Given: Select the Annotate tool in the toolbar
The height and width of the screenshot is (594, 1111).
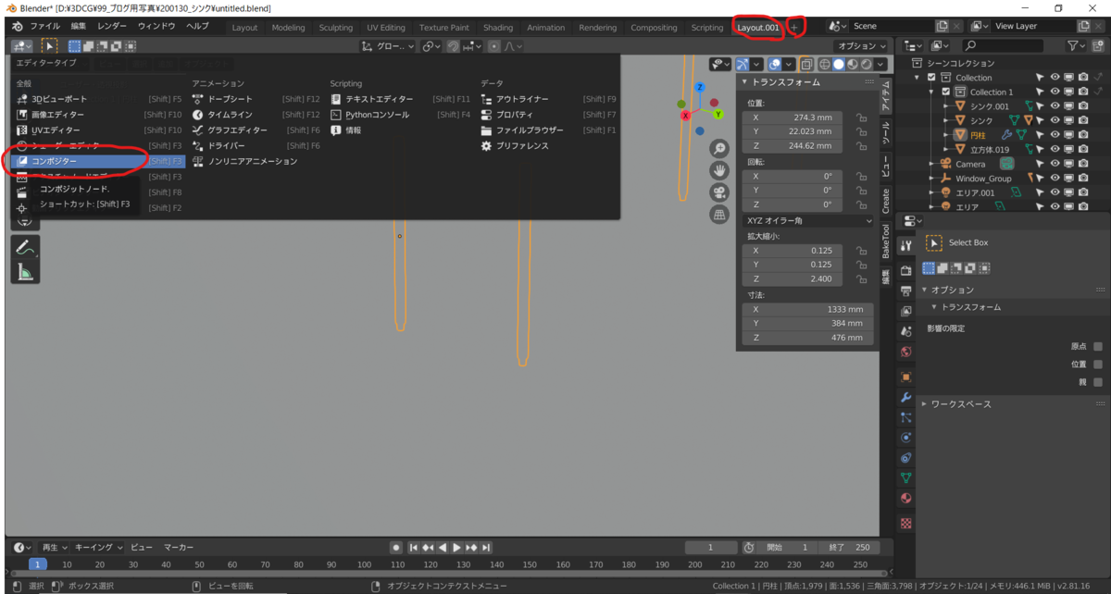Looking at the screenshot, I should click(x=25, y=248).
